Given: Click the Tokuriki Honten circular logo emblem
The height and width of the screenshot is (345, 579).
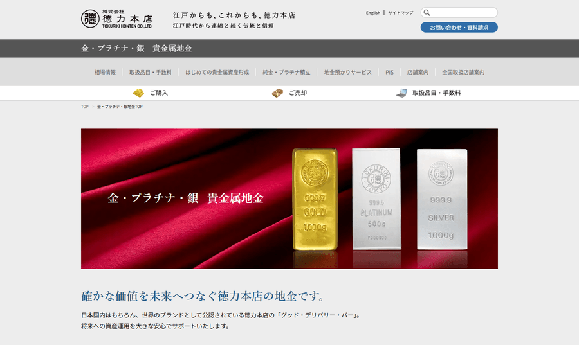Looking at the screenshot, I should click(x=90, y=19).
